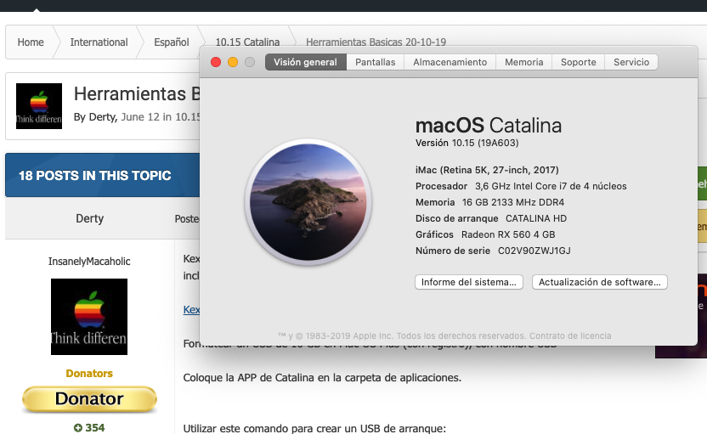Click the disabled gray zoom window button
707x434 pixels.
(x=250, y=62)
